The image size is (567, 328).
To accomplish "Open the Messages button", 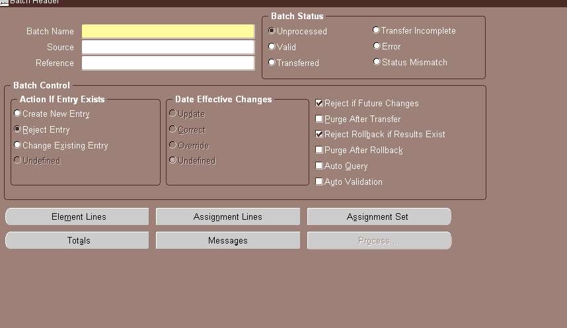I will click(227, 241).
